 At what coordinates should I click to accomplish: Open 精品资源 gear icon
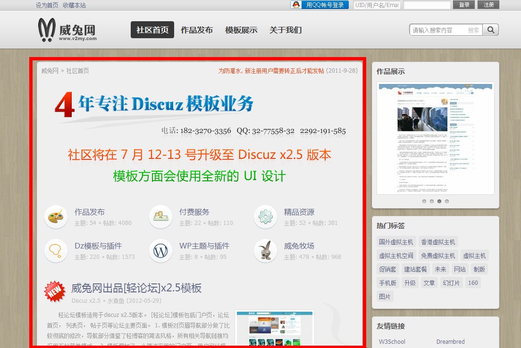265,217
